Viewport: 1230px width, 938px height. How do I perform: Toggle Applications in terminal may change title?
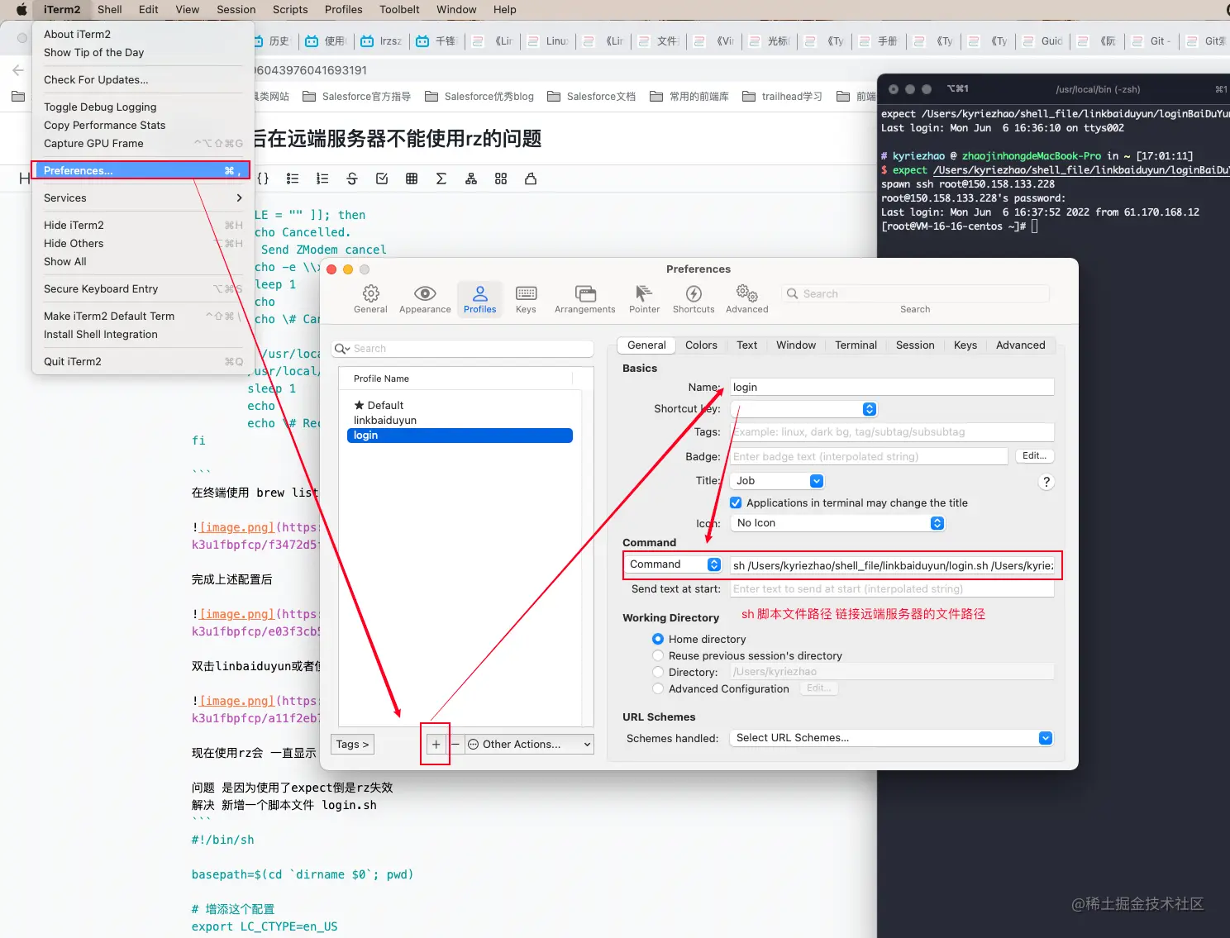click(x=736, y=502)
